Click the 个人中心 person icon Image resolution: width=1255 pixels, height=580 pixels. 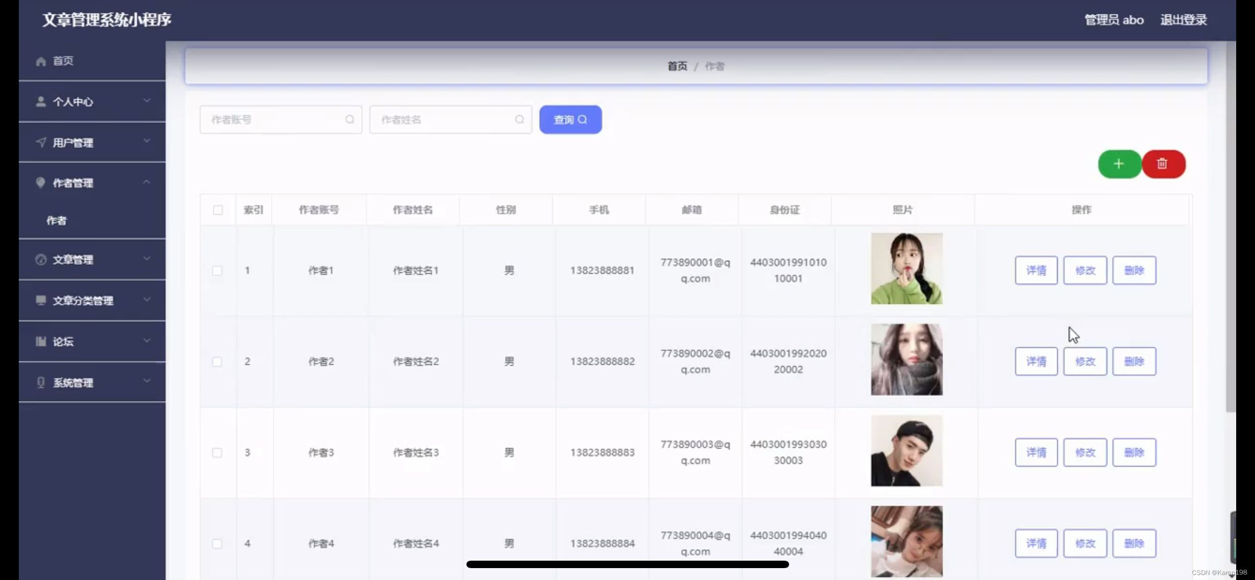[41, 102]
